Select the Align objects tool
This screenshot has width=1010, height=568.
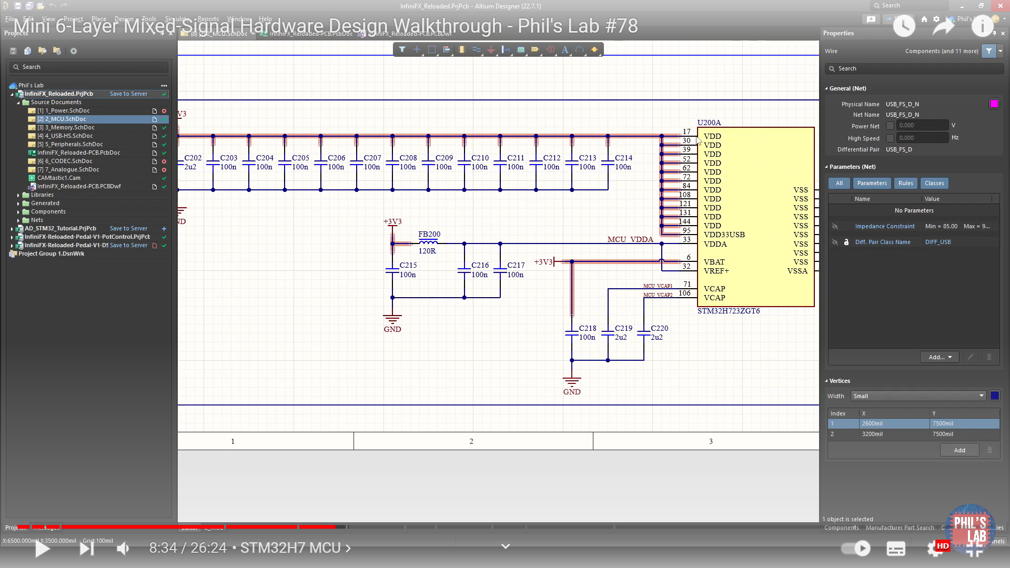(x=447, y=49)
